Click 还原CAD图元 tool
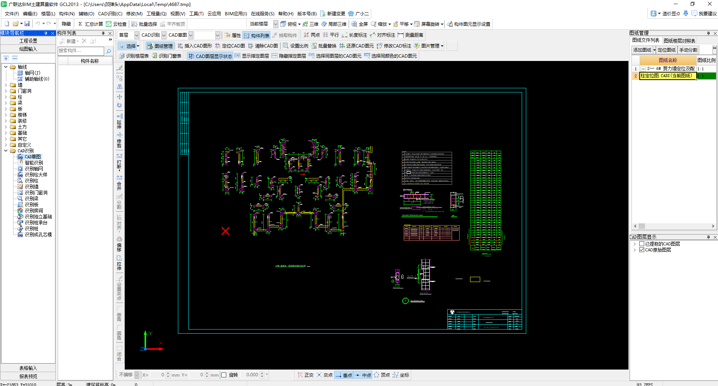Viewport: 718px width, 386px height. (x=357, y=46)
